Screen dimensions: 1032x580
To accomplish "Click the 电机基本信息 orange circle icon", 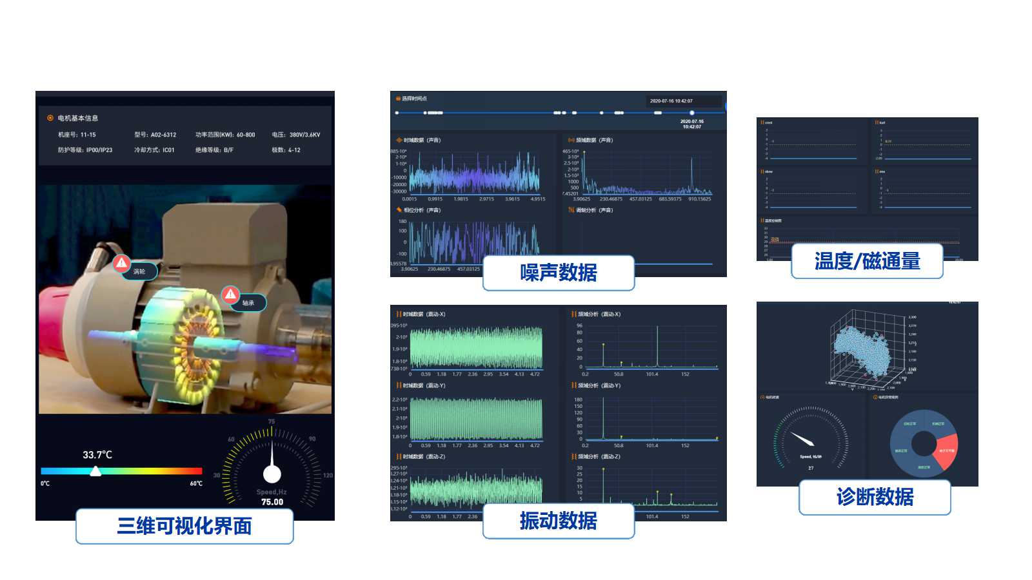I will (50, 118).
